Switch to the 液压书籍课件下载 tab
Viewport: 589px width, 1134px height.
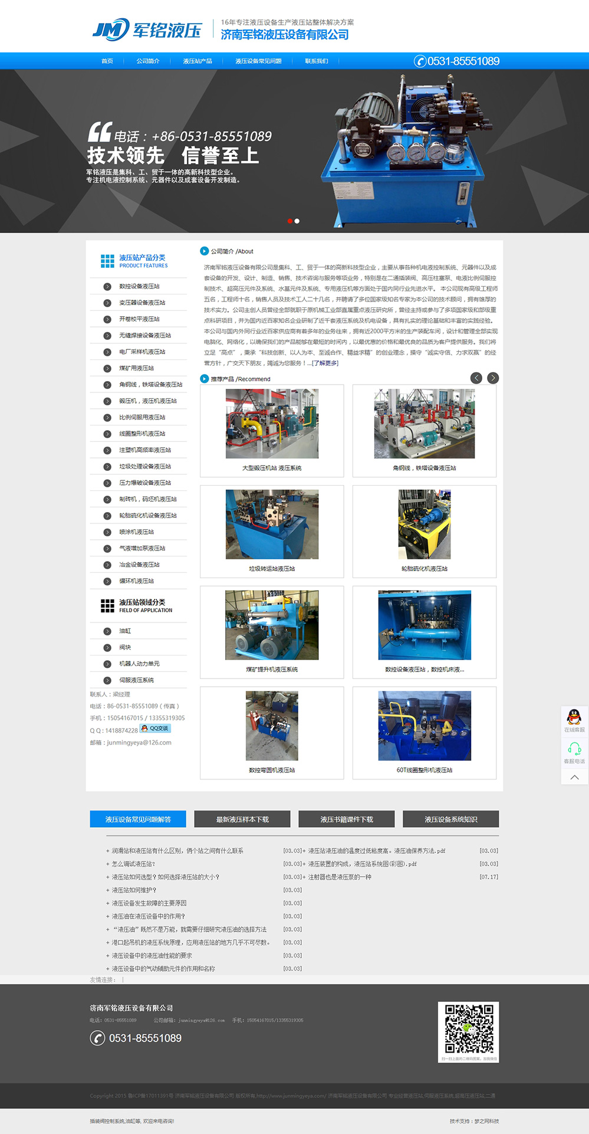pyautogui.click(x=347, y=819)
